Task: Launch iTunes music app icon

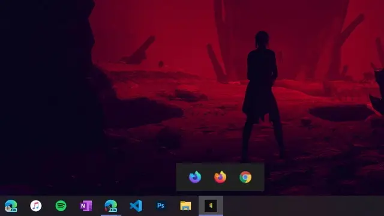Action: point(36,205)
